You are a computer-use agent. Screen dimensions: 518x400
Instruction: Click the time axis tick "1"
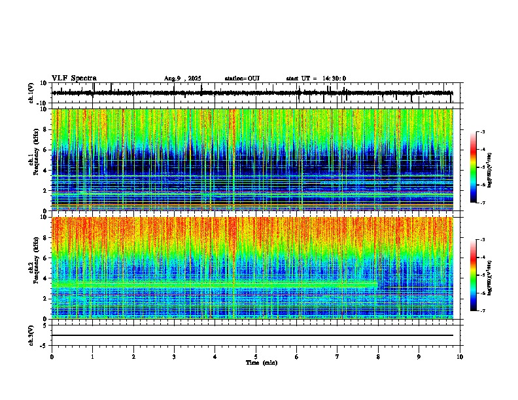pyautogui.click(x=92, y=357)
